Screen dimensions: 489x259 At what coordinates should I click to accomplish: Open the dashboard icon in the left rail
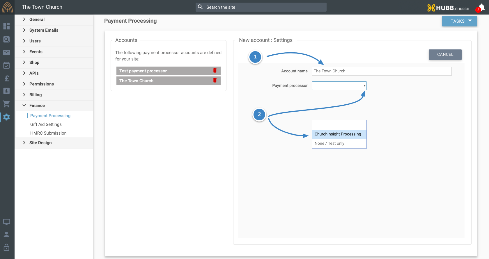pos(6,26)
